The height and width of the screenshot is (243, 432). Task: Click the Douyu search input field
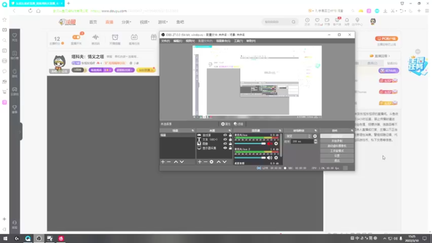click(x=276, y=22)
